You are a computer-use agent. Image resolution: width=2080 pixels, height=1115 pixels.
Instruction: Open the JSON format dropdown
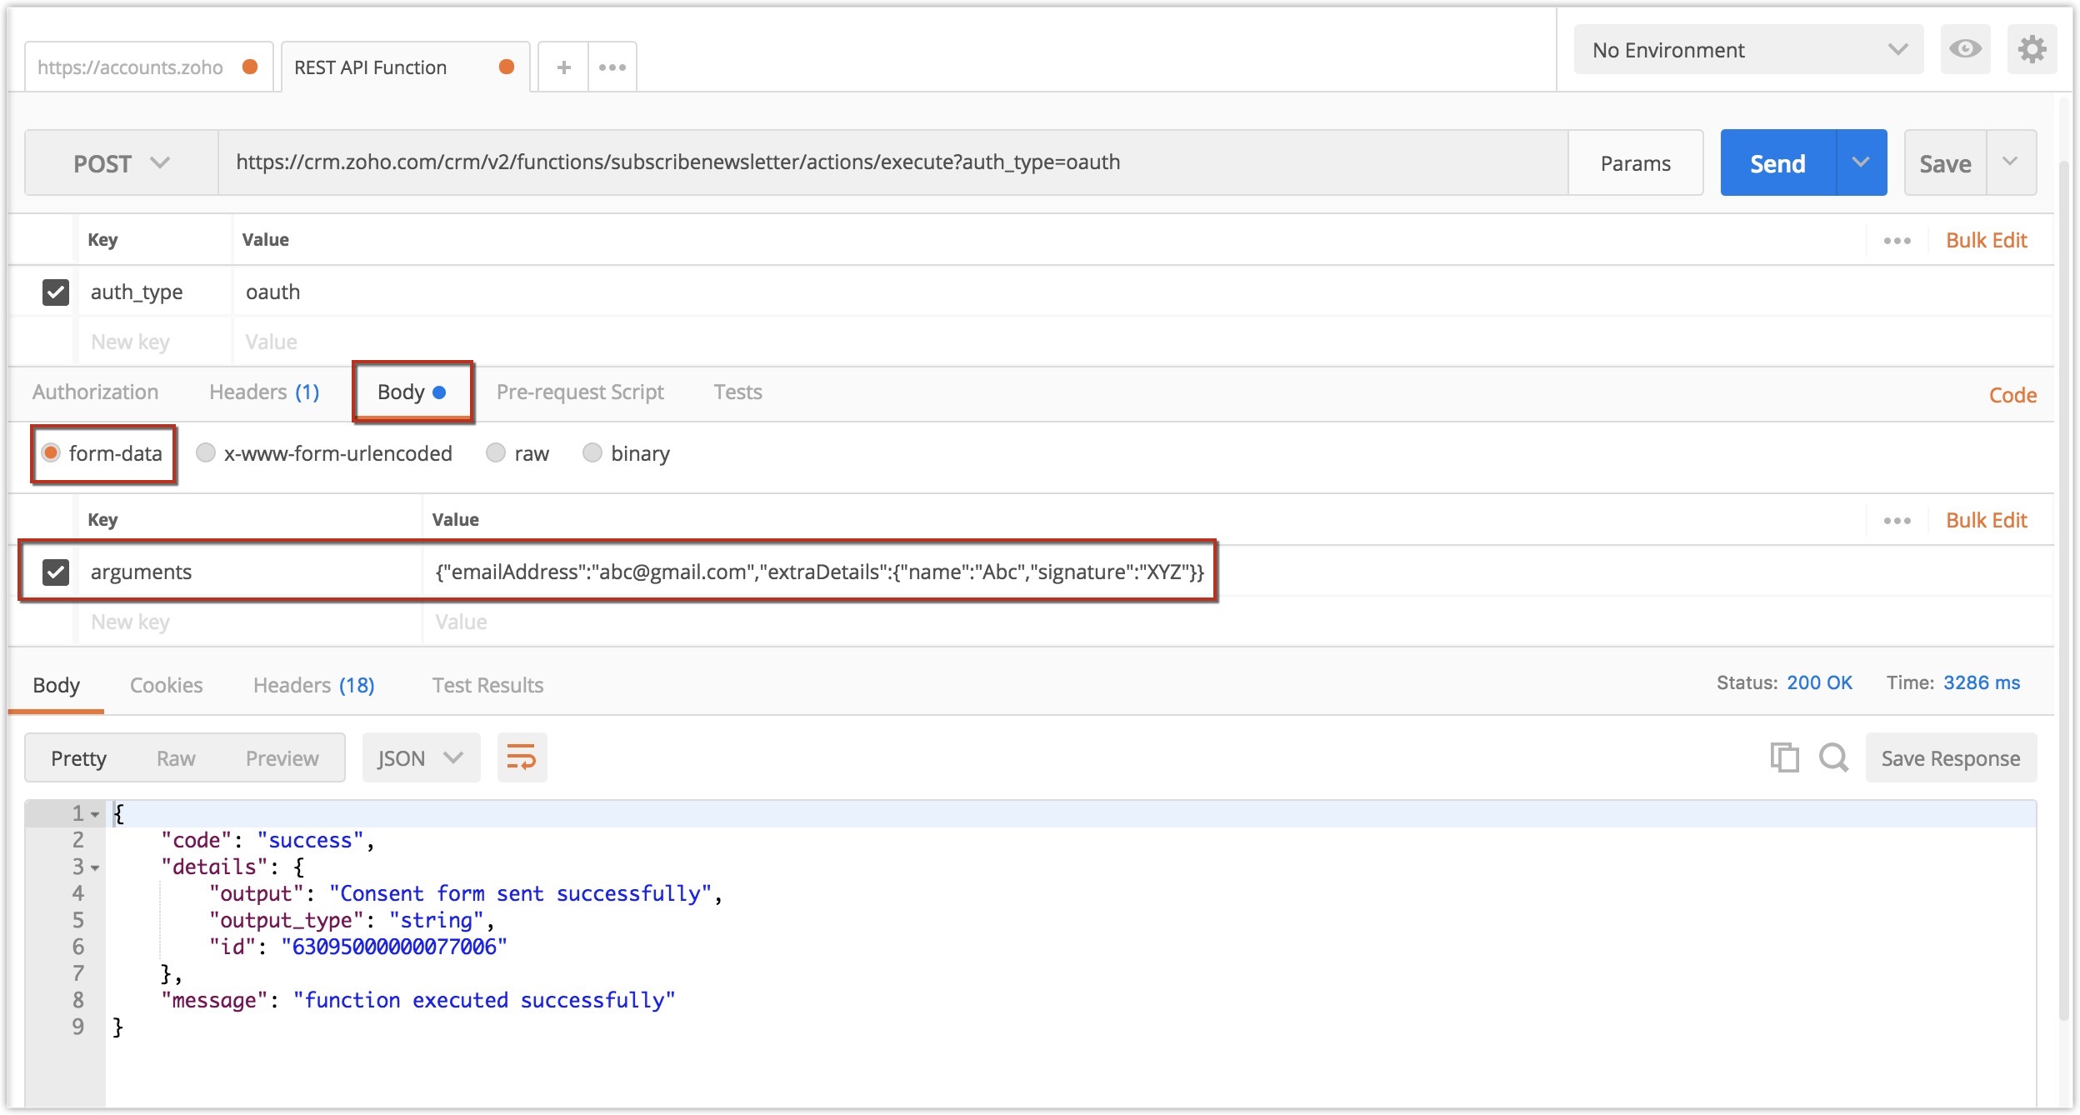tap(420, 757)
